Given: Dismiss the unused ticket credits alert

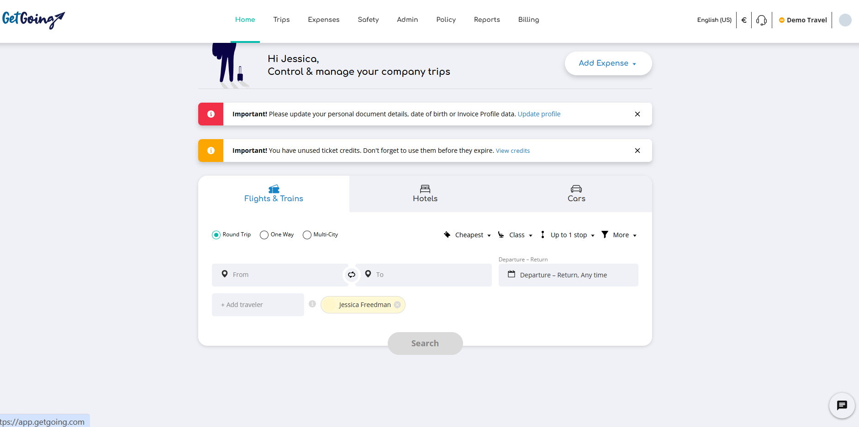Looking at the screenshot, I should coord(638,151).
